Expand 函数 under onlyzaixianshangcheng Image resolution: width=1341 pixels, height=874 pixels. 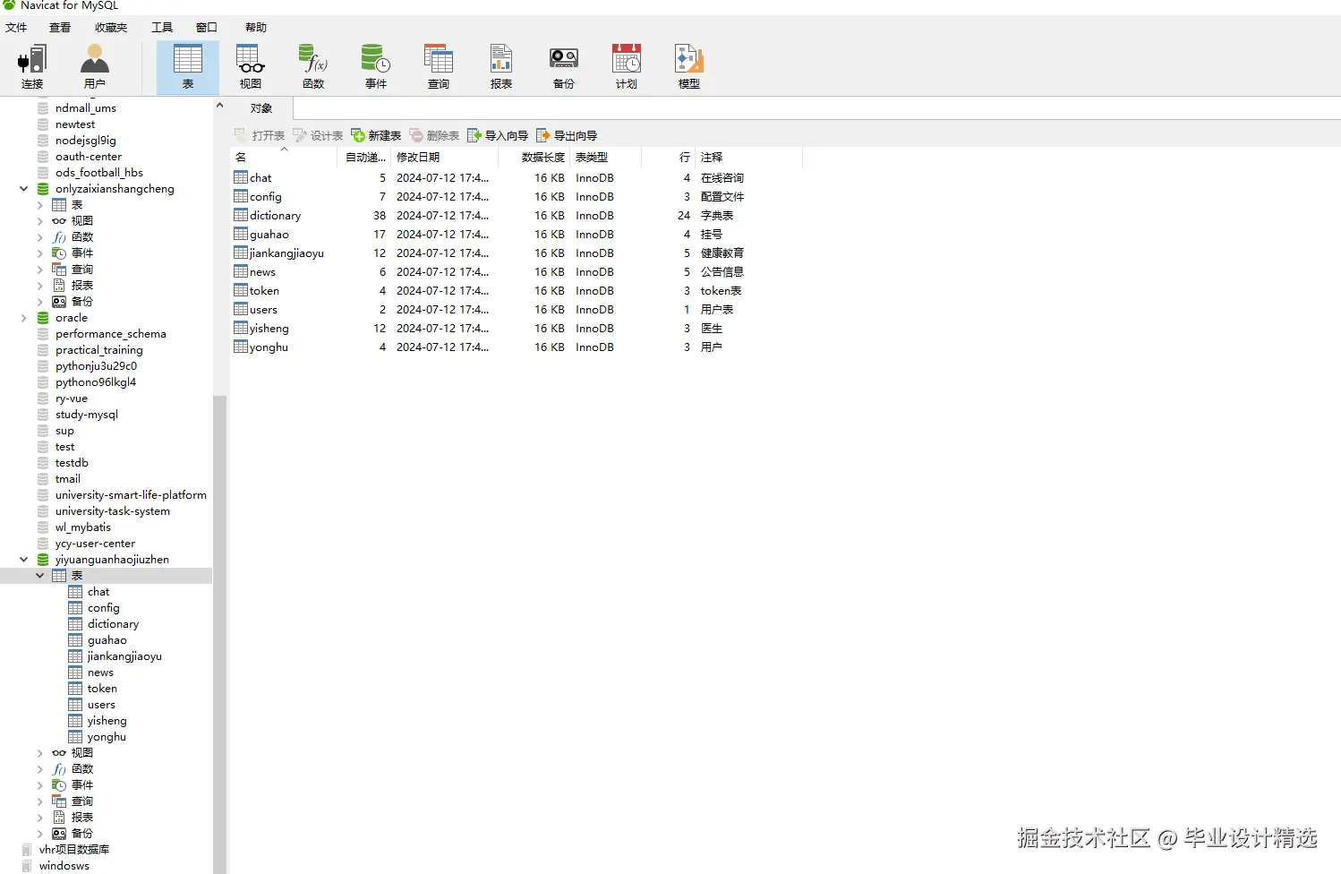40,237
